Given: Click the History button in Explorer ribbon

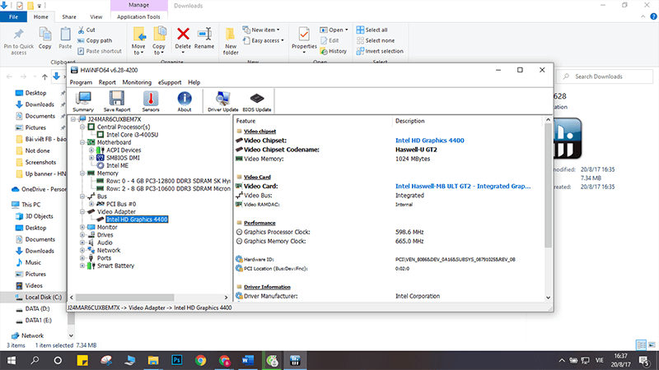Looking at the screenshot, I should click(334, 51).
